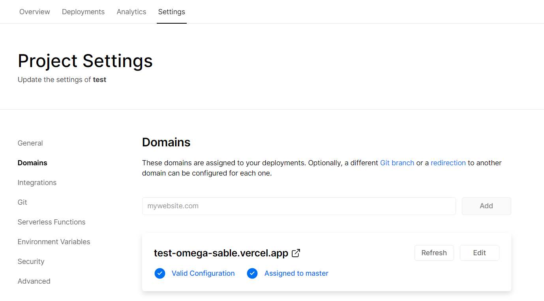Open Advanced settings in sidebar
Screen dimensions: 544x301
(34, 281)
